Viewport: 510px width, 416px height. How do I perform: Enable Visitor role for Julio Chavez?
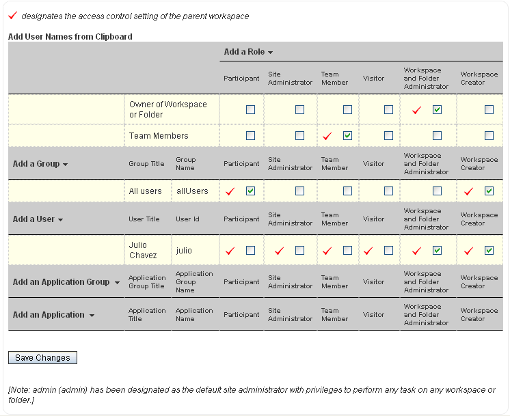388,250
